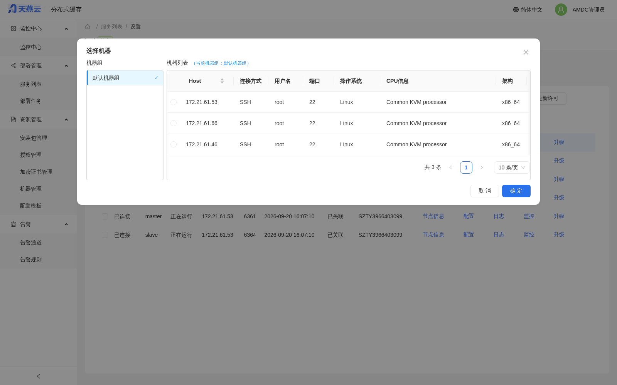The height and width of the screenshot is (385, 617).
Task: Click the 取消 button
Action: (485, 191)
